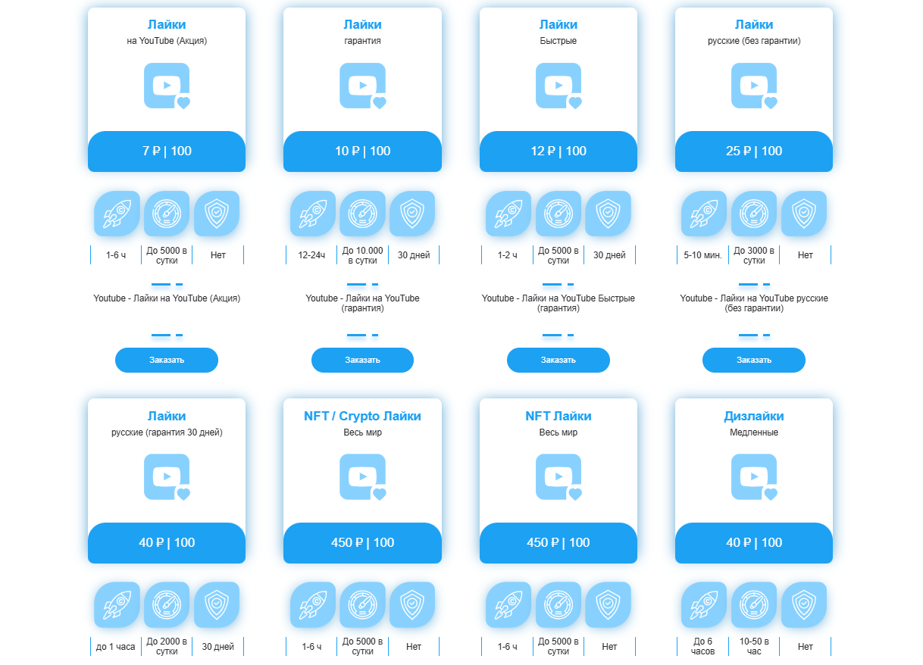Click the YouTube icon on the Лайки Быстрые card

pos(558,86)
